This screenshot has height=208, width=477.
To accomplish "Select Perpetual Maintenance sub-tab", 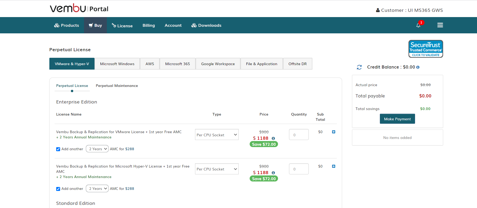I will pos(117,86).
